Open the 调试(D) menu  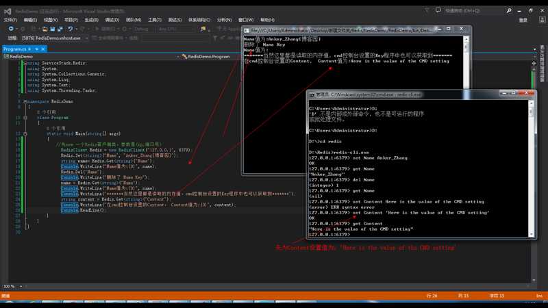pyautogui.click(x=112, y=20)
